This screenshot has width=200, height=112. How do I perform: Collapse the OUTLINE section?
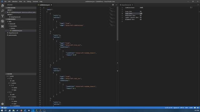21,74
